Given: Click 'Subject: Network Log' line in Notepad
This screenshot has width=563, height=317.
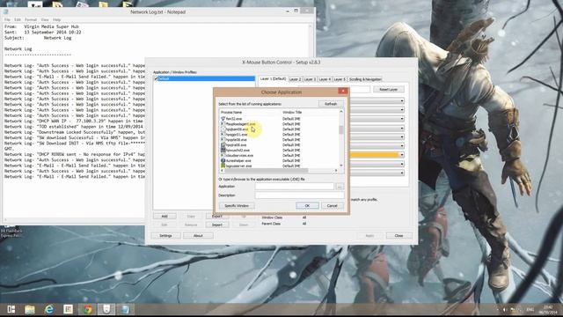Looking at the screenshot, I should 38,38.
